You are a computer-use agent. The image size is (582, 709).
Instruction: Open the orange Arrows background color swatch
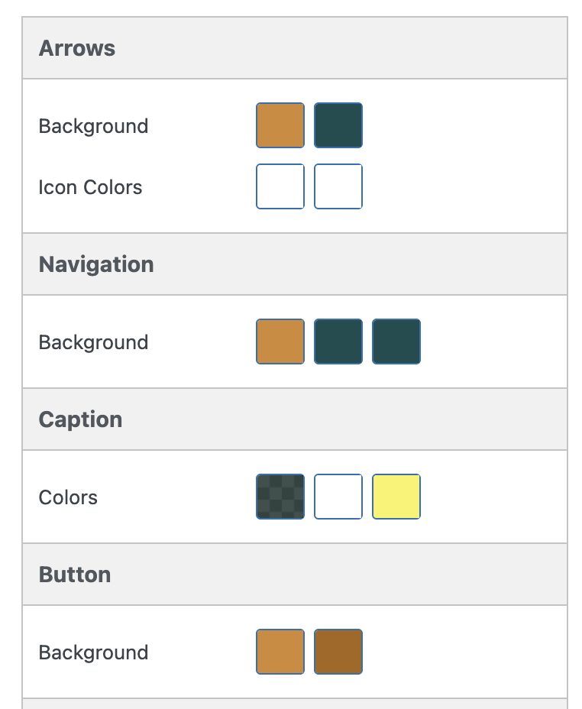280,125
